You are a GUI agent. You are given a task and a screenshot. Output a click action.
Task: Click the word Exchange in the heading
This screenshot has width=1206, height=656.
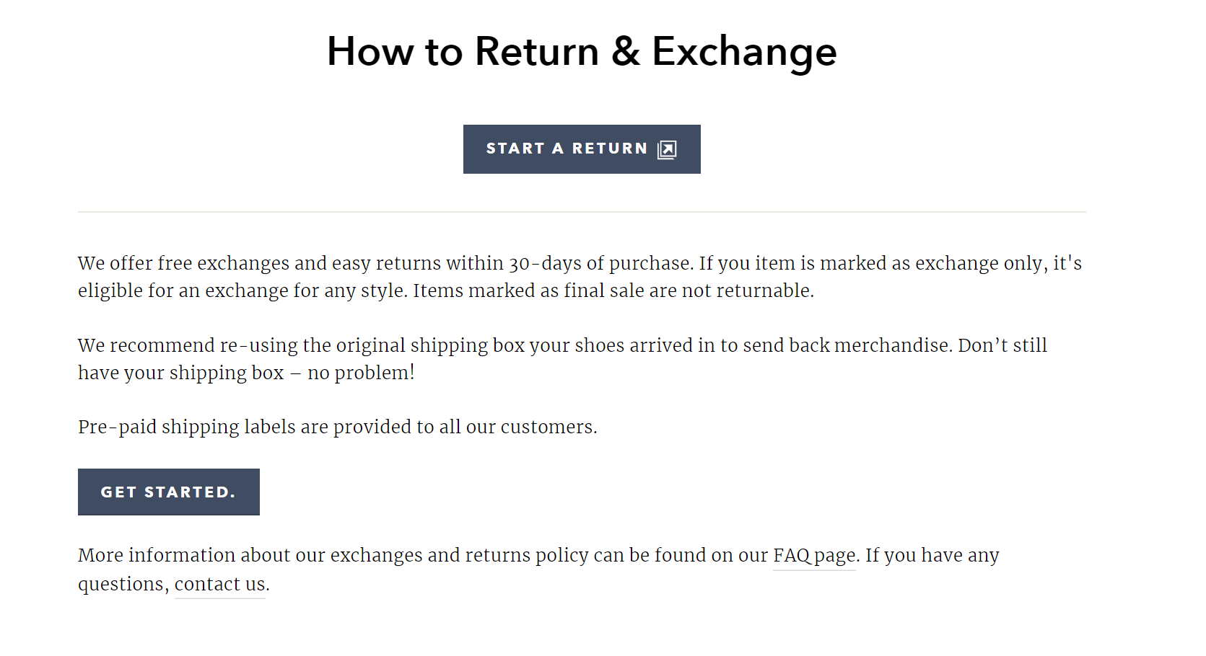(x=744, y=52)
